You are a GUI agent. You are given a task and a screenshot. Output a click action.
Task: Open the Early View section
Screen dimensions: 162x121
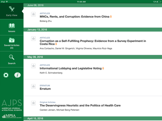pyautogui.click(x=12, y=11)
